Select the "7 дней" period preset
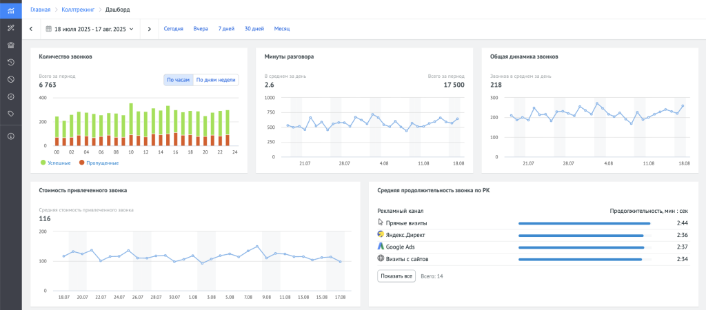The width and height of the screenshot is (706, 310). pos(226,29)
